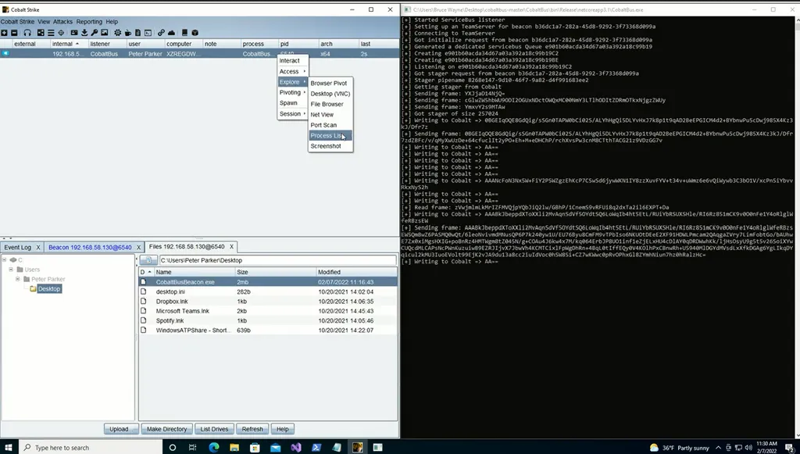Select Process List from Explore submenu

[x=330, y=136]
